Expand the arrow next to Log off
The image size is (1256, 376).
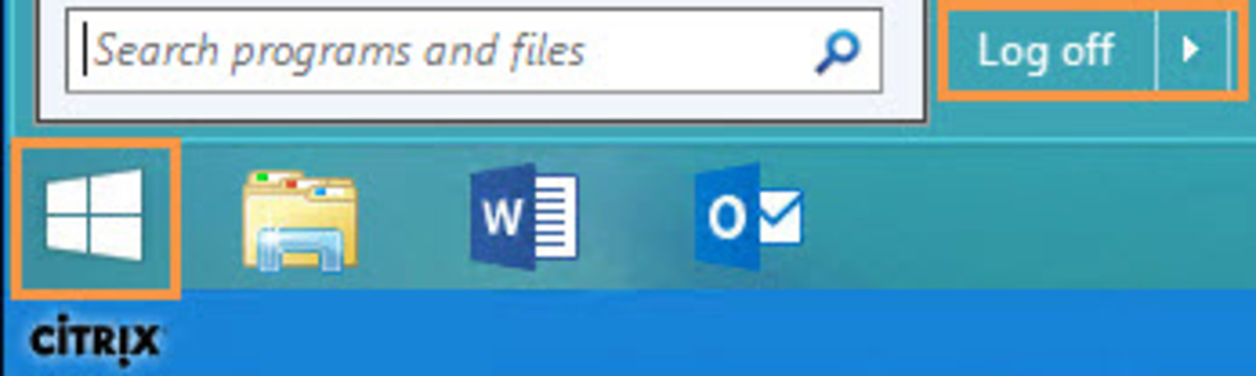[x=1192, y=50]
